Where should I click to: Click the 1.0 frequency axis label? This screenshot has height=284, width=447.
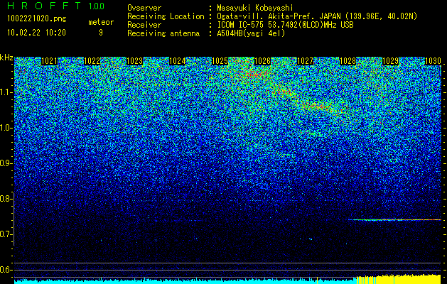click(6, 128)
